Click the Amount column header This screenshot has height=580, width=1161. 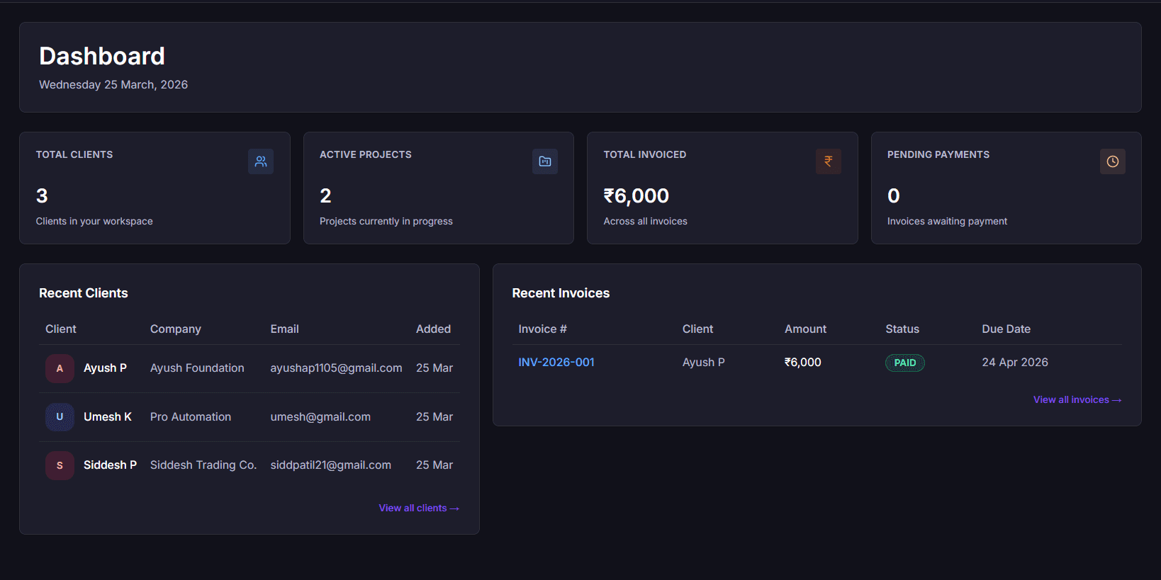pyautogui.click(x=805, y=329)
